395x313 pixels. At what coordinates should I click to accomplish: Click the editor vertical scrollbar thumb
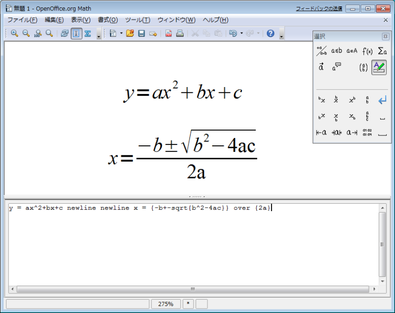[x=382, y=244]
